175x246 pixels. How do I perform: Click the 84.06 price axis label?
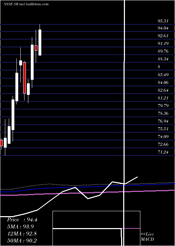(163, 82)
